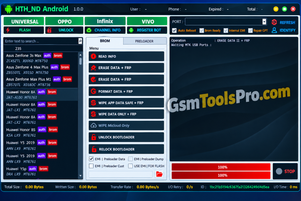Select Asus Zenfone 3s Max ZC45ZTL

[x=41, y=58]
